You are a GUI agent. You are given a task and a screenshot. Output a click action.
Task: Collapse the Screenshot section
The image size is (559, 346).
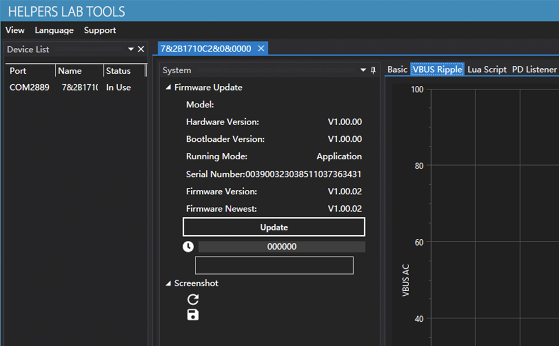pos(168,284)
